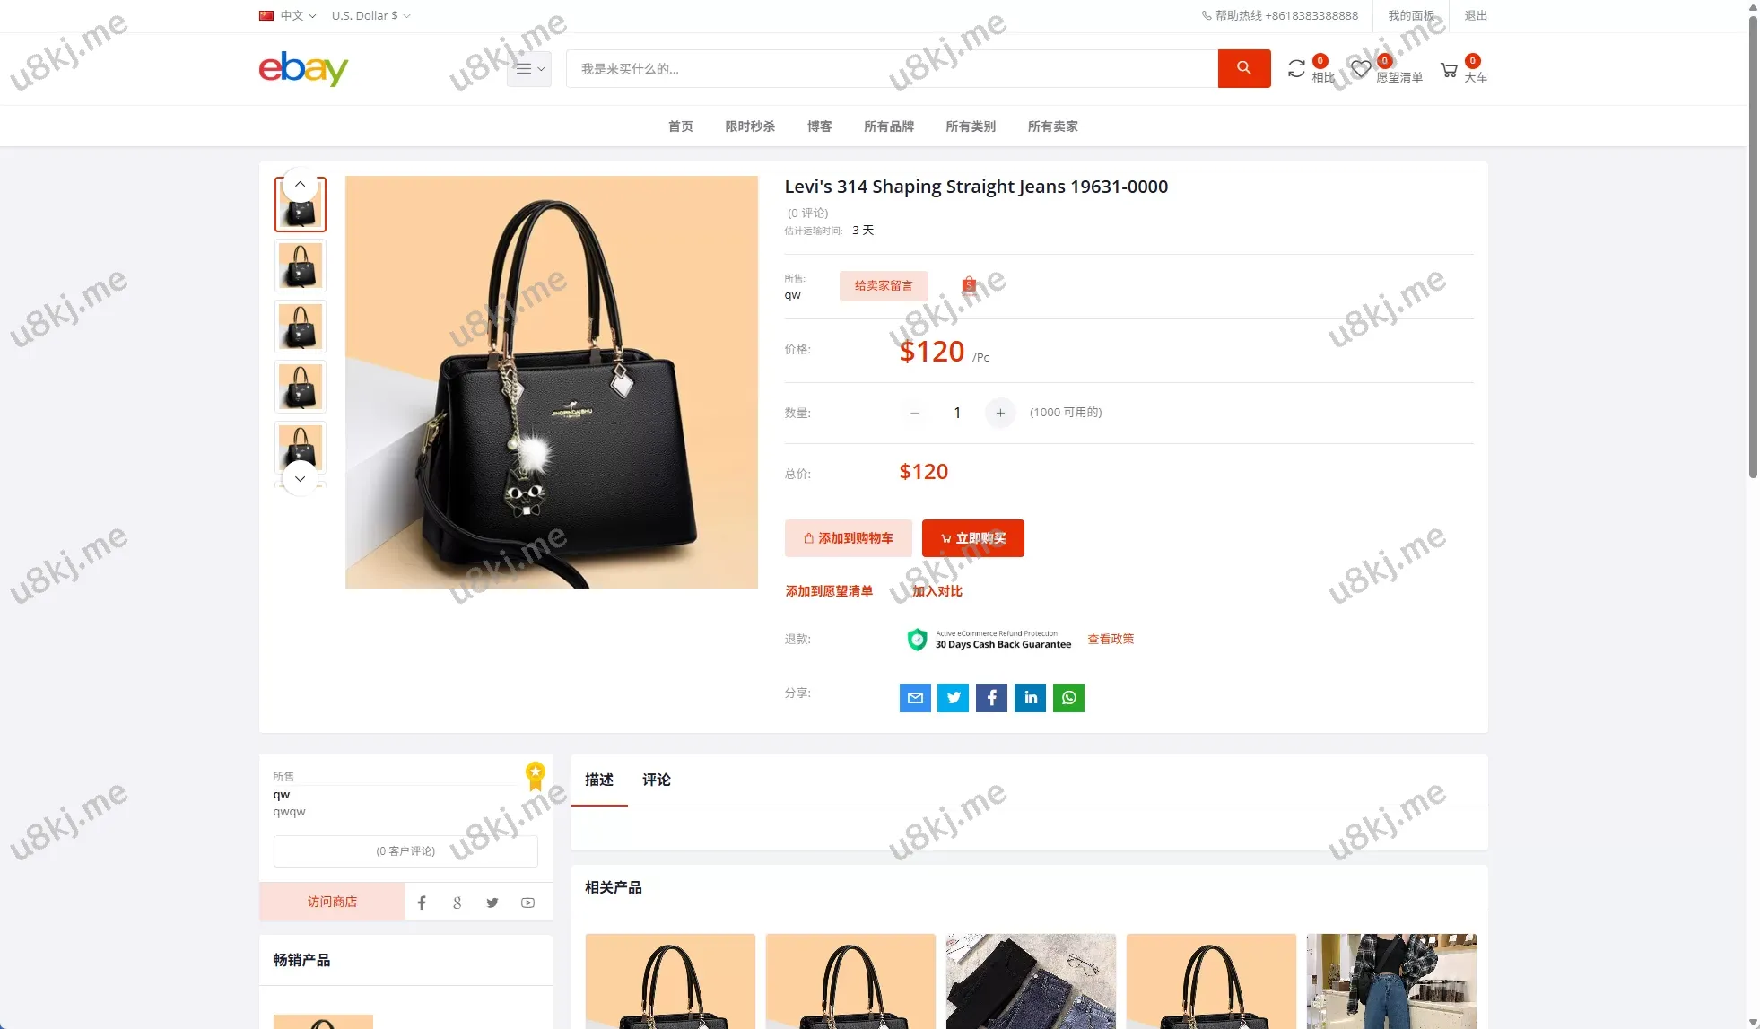
Task: Show next thumbnails with down chevron
Action: pos(301,479)
